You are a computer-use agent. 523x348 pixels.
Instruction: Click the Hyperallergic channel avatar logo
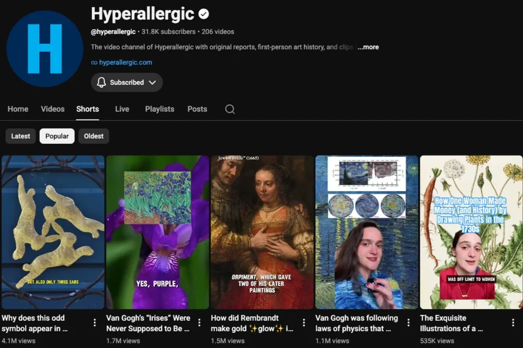click(44, 49)
